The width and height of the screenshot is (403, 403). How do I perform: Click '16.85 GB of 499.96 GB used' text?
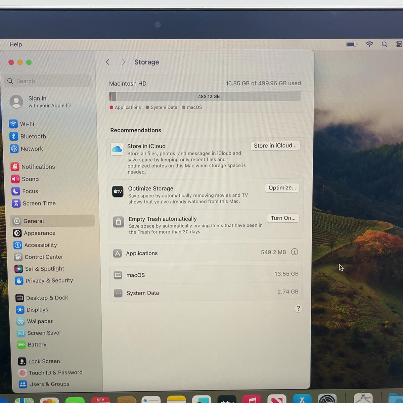pyautogui.click(x=263, y=83)
